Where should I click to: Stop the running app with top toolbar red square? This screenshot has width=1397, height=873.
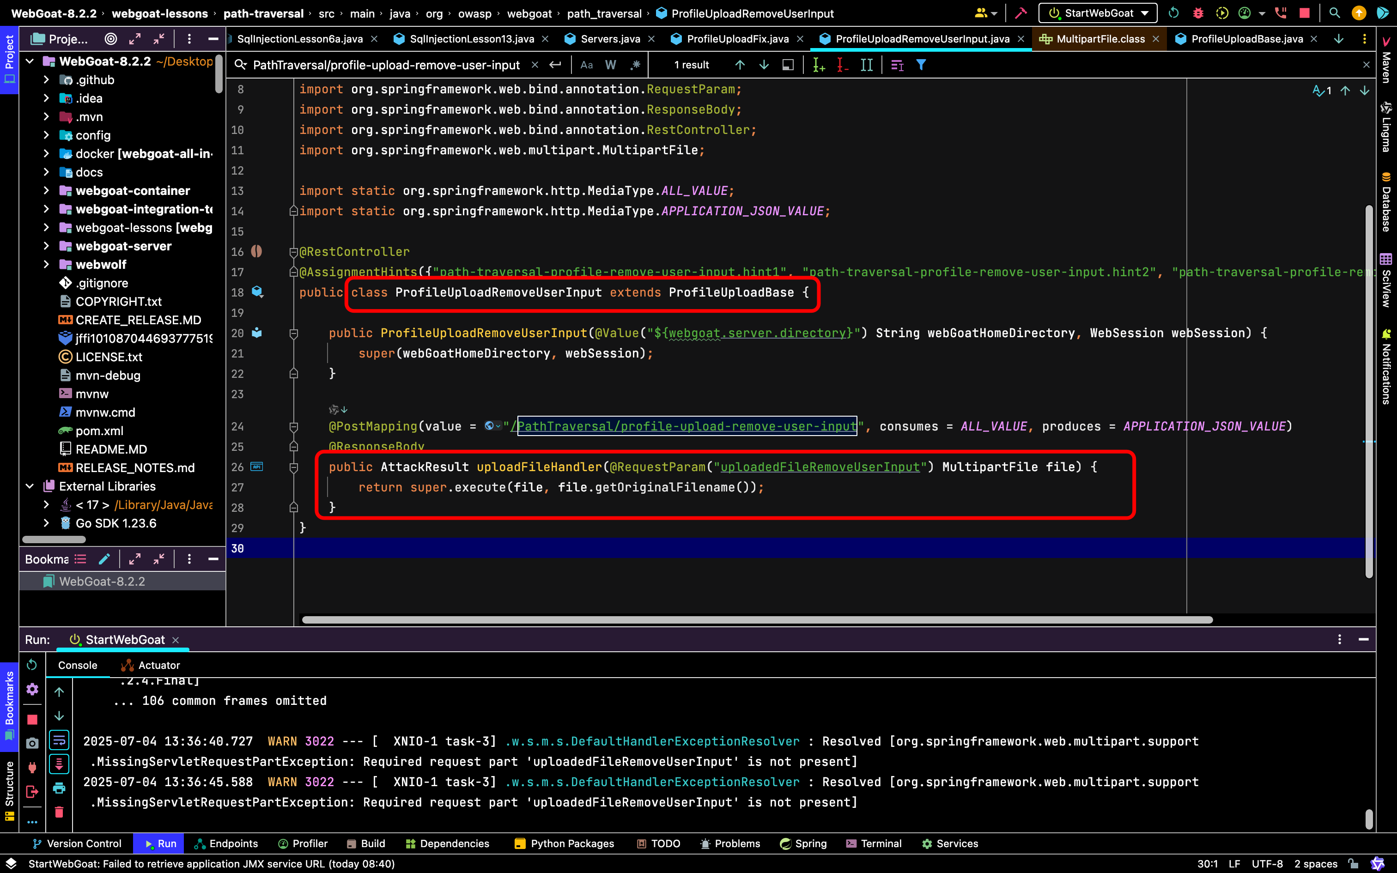(x=1305, y=13)
